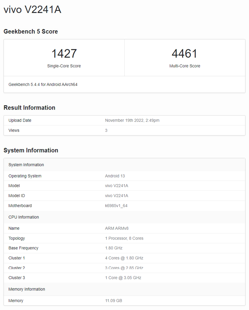Select the Android 13 value
249x310 pixels.
115,176
